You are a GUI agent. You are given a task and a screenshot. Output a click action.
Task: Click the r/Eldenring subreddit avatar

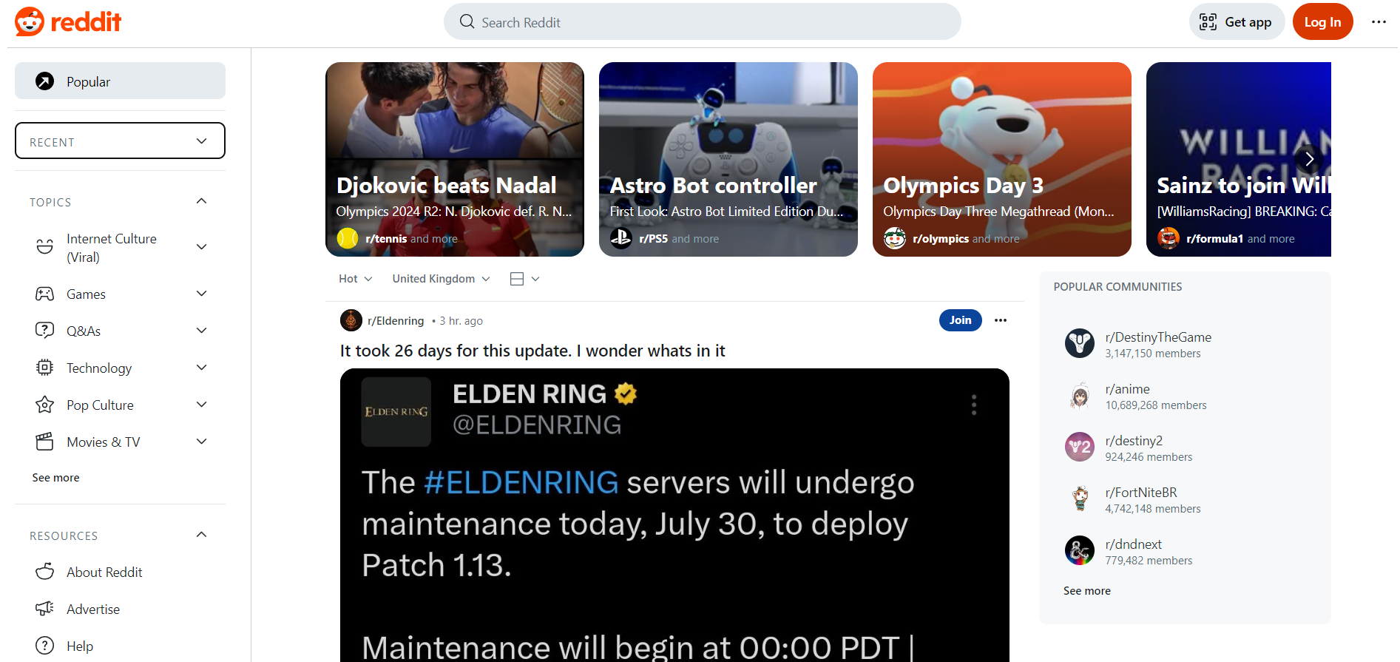(x=351, y=320)
